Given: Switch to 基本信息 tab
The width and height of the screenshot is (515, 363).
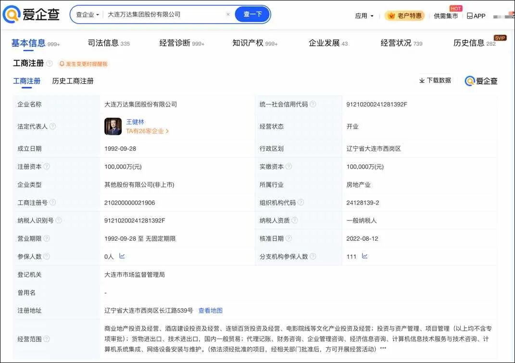Looking at the screenshot, I should pyautogui.click(x=36, y=43).
